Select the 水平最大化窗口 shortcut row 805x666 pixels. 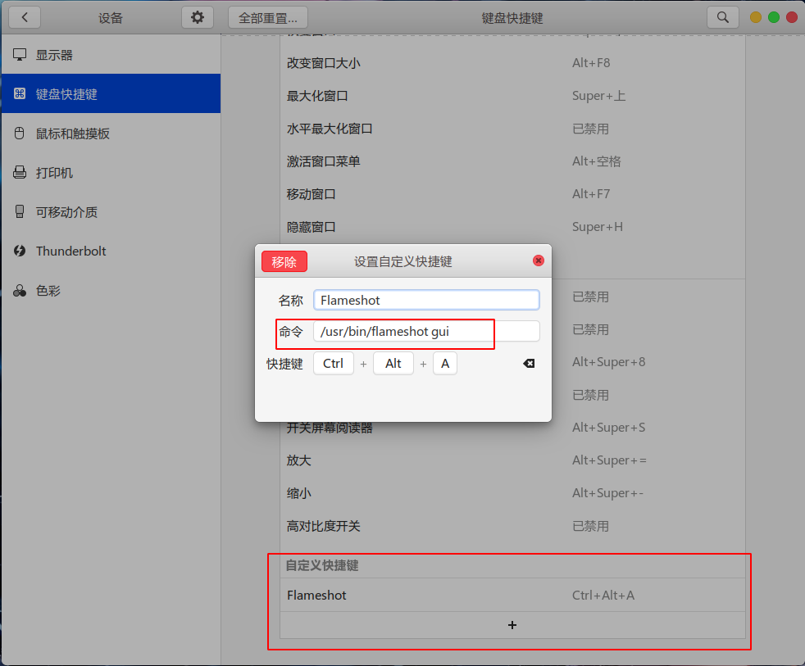[512, 129]
